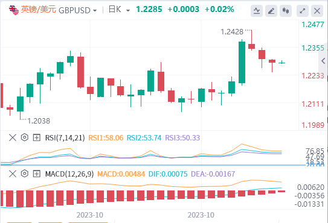Viewport: 328px width, 223px height.
Task: Click the MACD:0.00484 value
Action: [121, 174]
